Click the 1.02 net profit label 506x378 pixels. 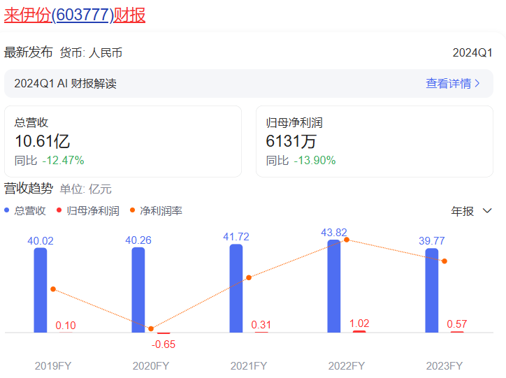359,324
